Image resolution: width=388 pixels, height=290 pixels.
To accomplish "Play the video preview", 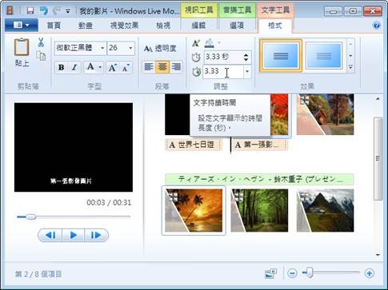I will click(x=73, y=235).
